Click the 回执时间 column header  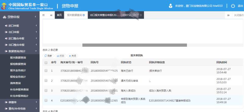222,62
